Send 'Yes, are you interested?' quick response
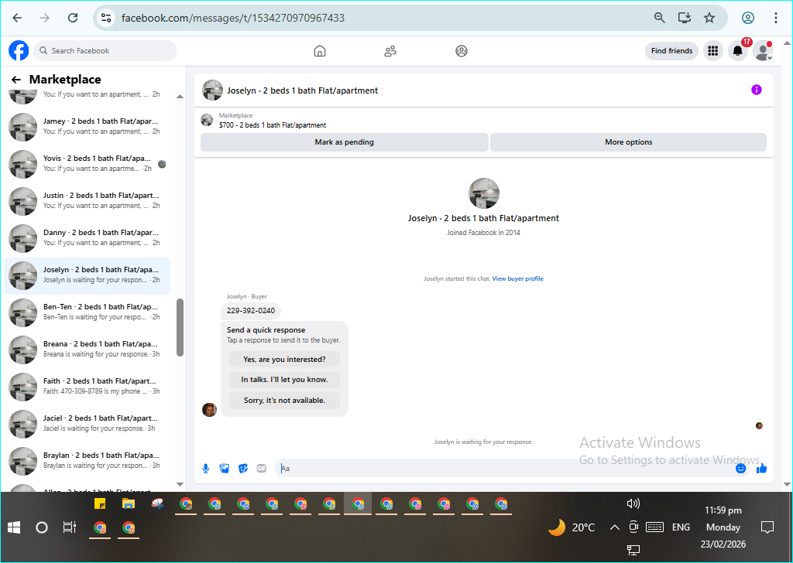The image size is (793, 563). click(284, 360)
